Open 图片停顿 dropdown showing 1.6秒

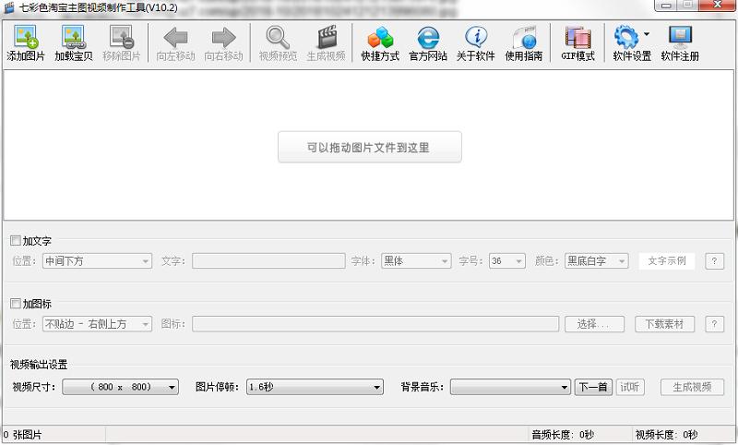(x=315, y=387)
